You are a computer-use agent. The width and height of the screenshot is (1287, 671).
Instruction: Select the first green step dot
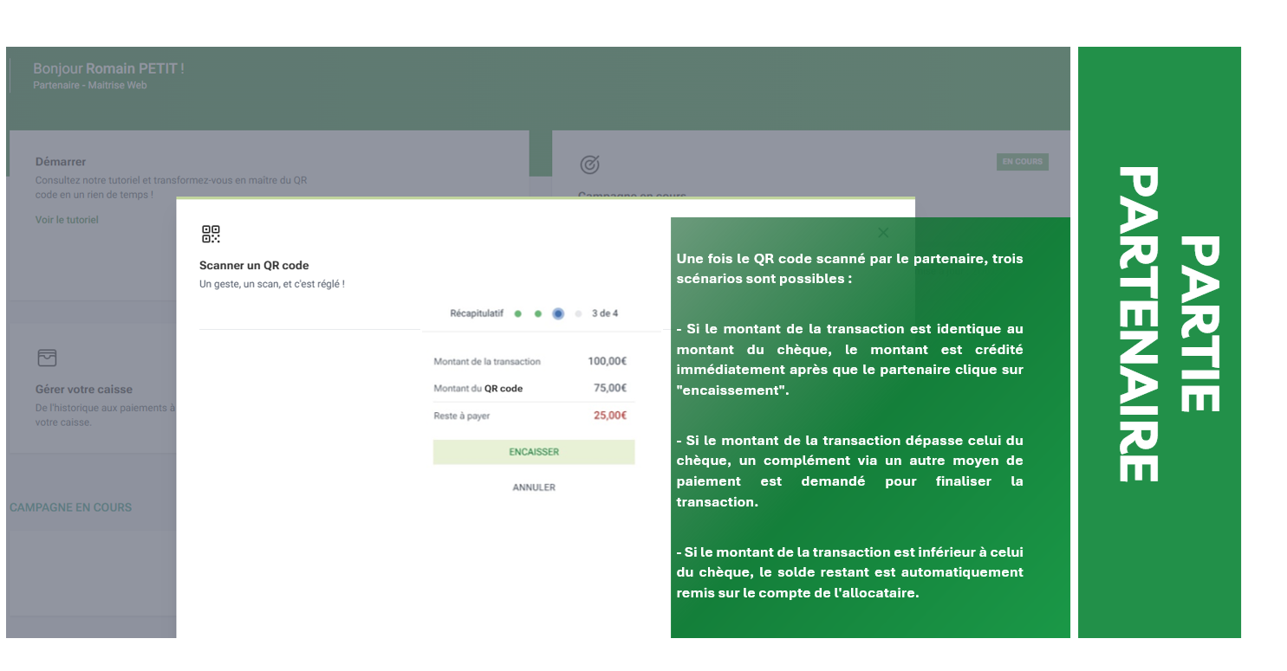517,313
